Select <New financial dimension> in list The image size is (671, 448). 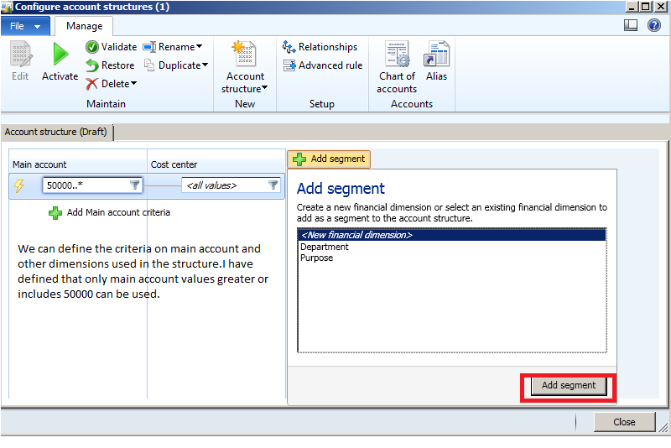[x=451, y=235]
